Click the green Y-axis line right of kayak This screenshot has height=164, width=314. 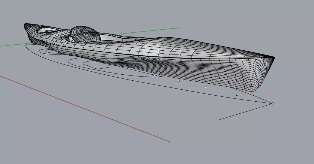(x=147, y=31)
